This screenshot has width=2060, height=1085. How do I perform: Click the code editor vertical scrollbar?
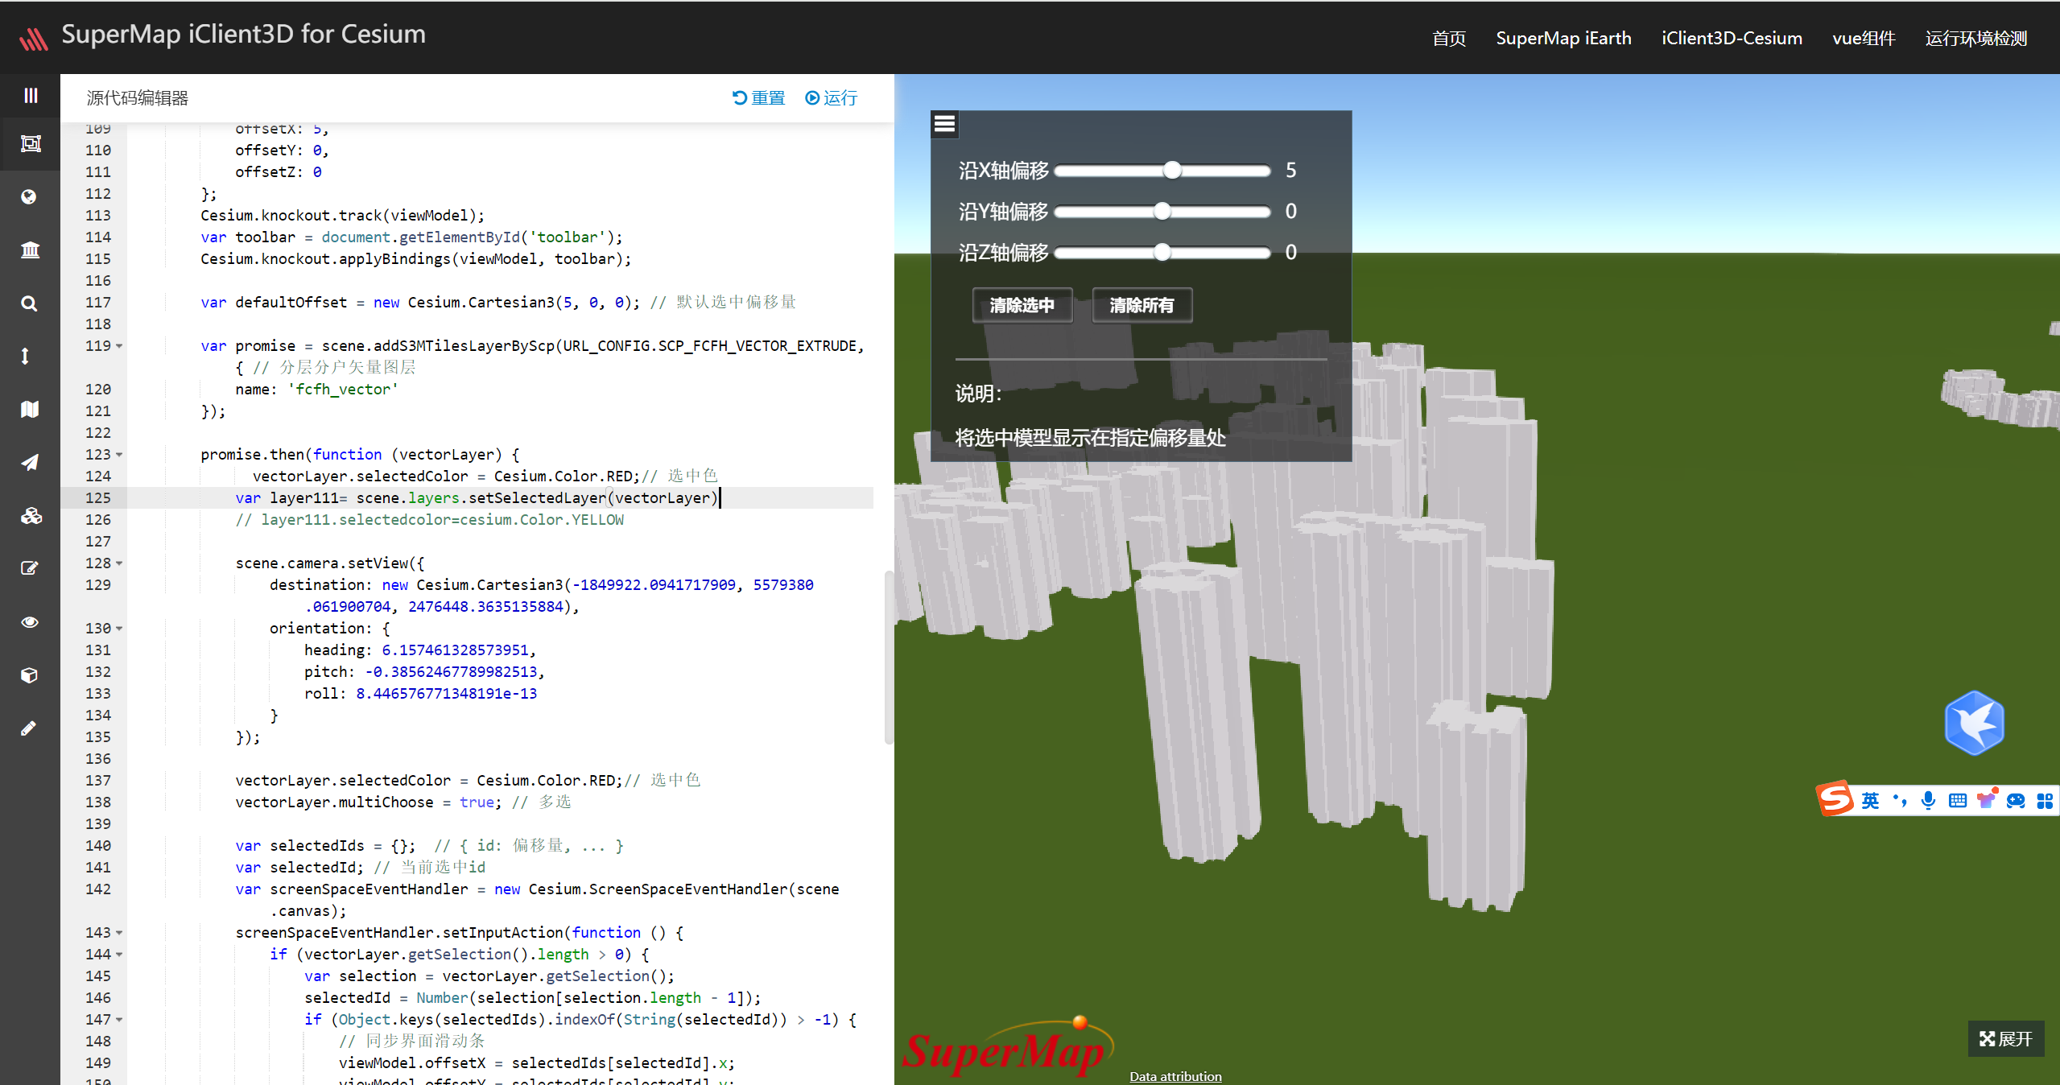coord(889,657)
